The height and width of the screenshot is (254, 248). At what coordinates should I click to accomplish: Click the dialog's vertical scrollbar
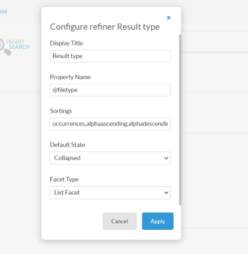click(x=180, y=120)
